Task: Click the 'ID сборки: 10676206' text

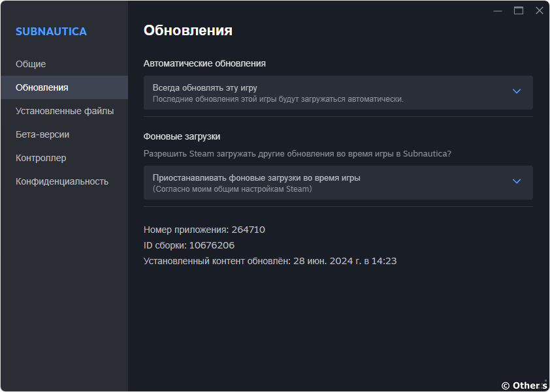Action: click(189, 245)
